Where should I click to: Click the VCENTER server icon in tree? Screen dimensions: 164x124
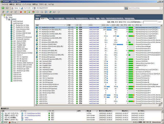4,15
